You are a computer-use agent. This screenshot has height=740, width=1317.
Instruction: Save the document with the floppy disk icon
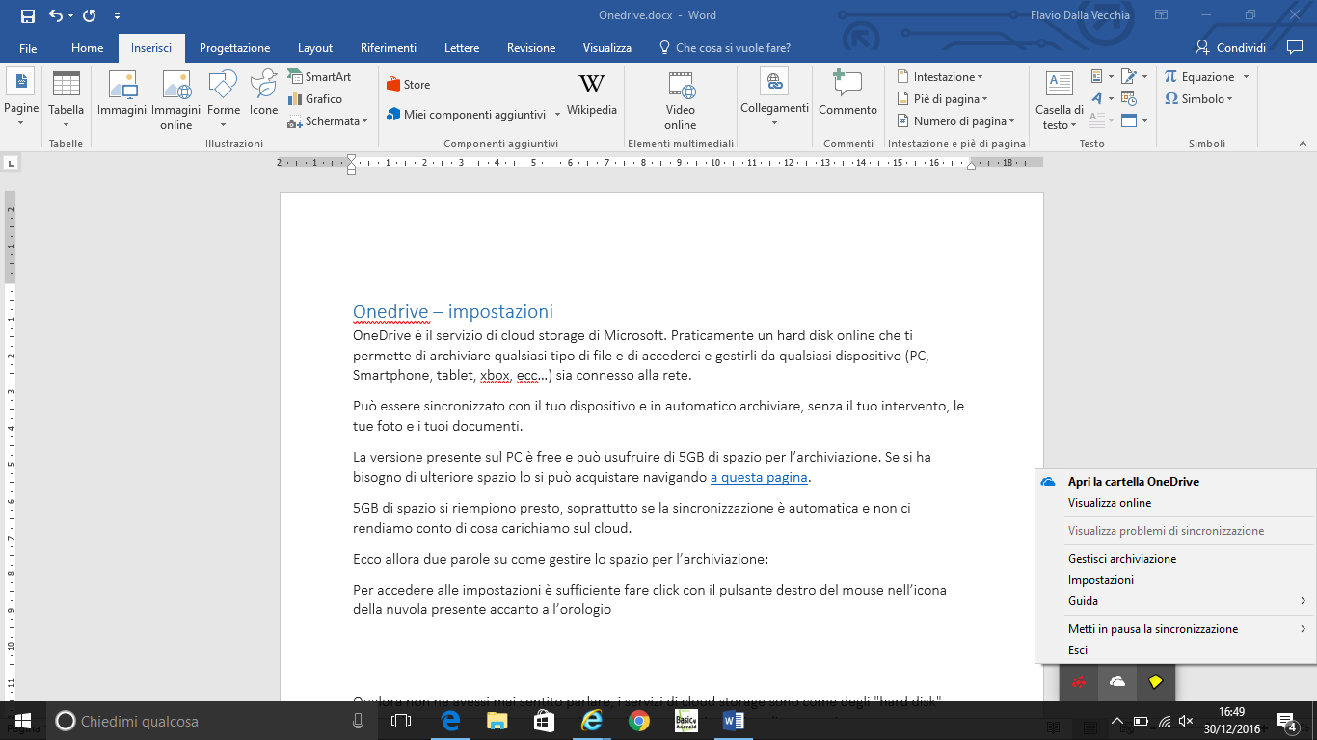pyautogui.click(x=27, y=15)
